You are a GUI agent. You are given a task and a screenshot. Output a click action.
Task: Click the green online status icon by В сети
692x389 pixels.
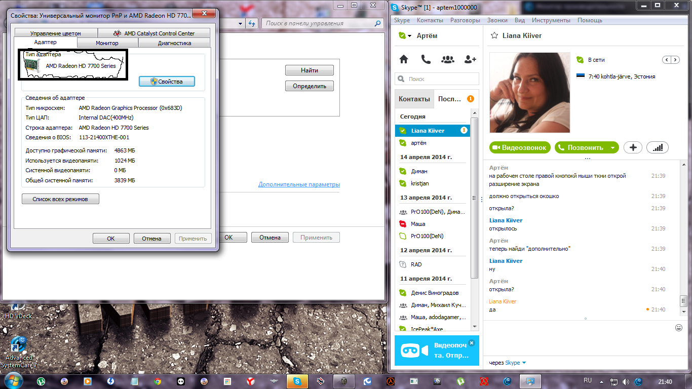pyautogui.click(x=580, y=60)
